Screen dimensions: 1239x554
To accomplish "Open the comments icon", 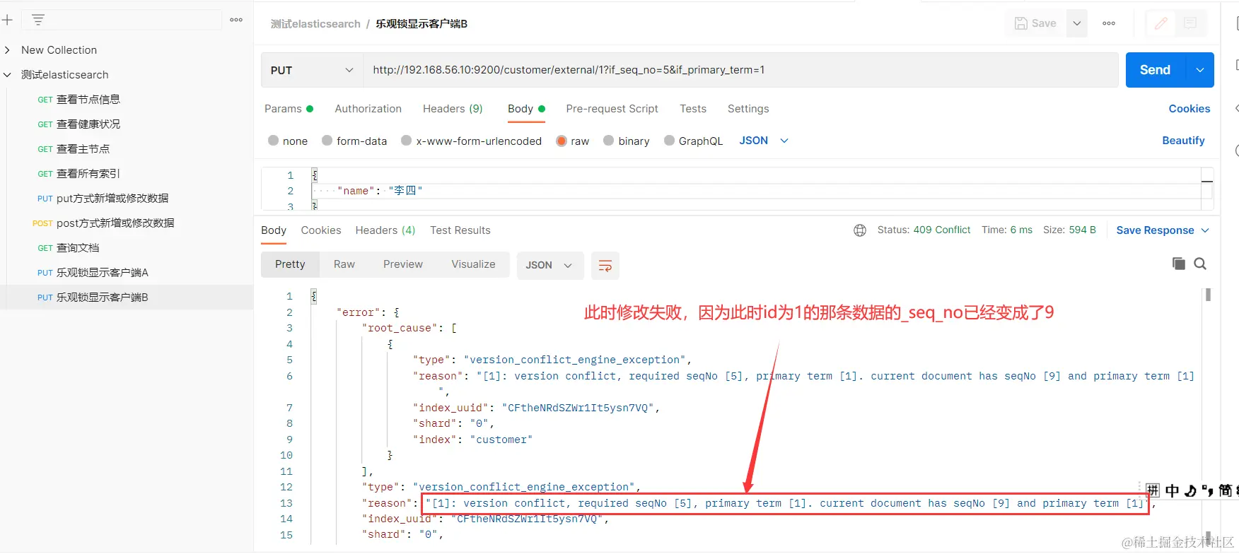I will (1190, 23).
